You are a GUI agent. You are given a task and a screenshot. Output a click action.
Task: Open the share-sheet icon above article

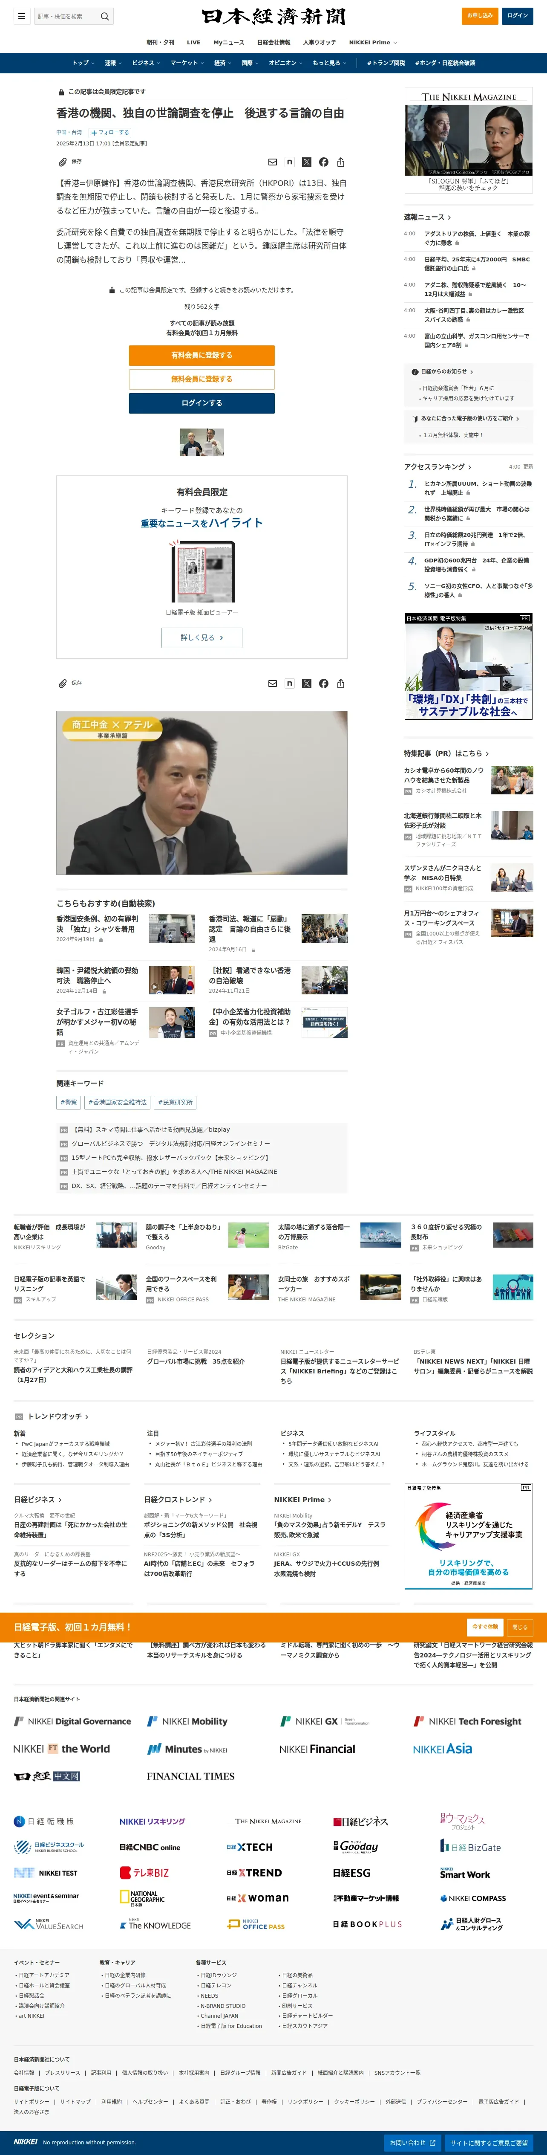point(340,162)
